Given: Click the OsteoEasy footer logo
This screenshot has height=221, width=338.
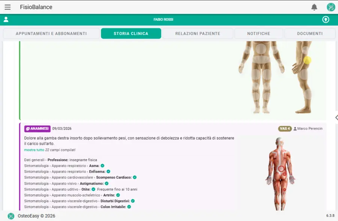Looking at the screenshot, I should pyautogui.click(x=11, y=216).
